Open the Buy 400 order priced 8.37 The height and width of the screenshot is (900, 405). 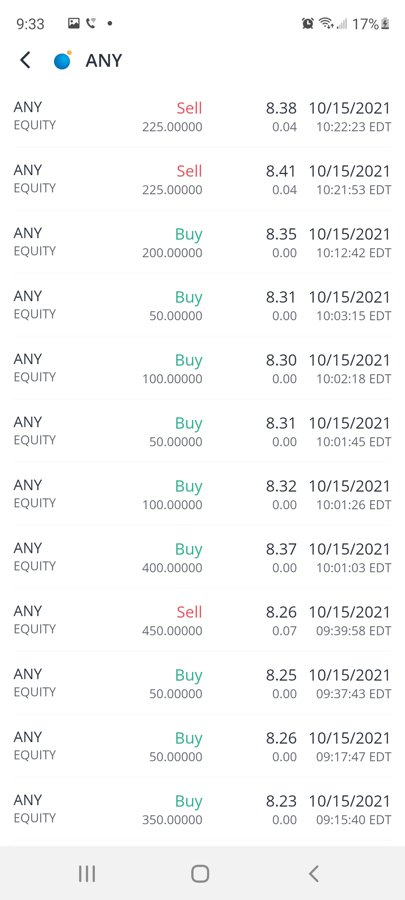(202, 558)
